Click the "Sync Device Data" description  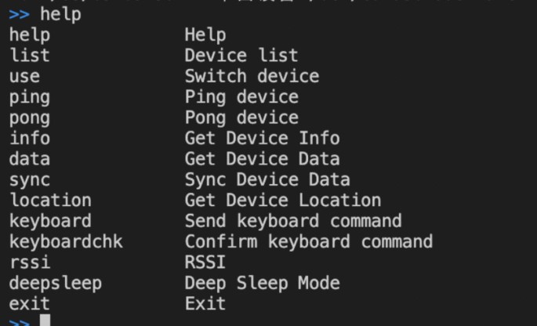[x=267, y=179]
